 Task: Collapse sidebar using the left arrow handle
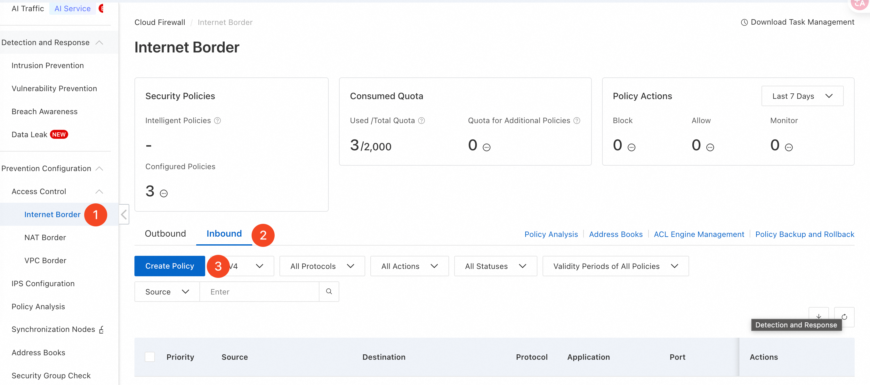point(124,214)
